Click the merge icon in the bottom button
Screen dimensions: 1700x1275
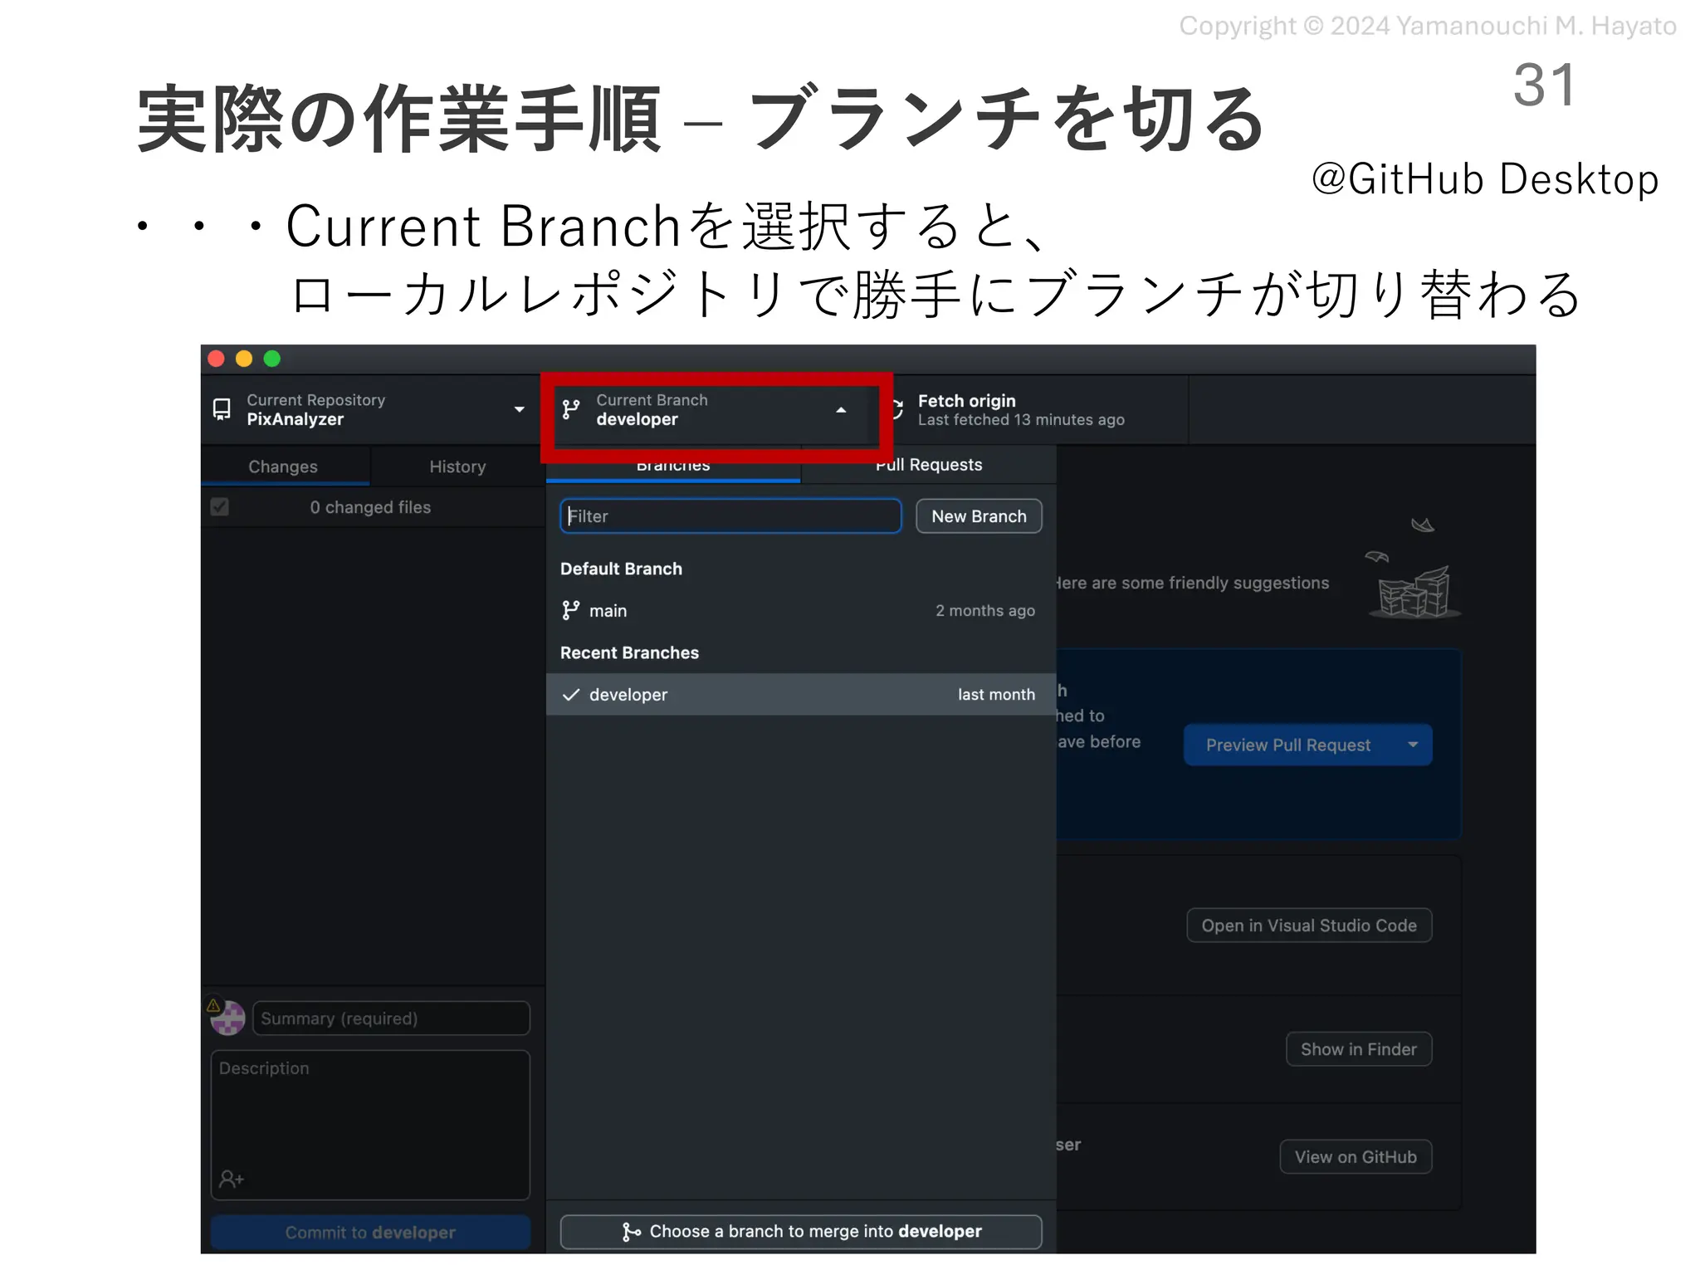[632, 1232]
